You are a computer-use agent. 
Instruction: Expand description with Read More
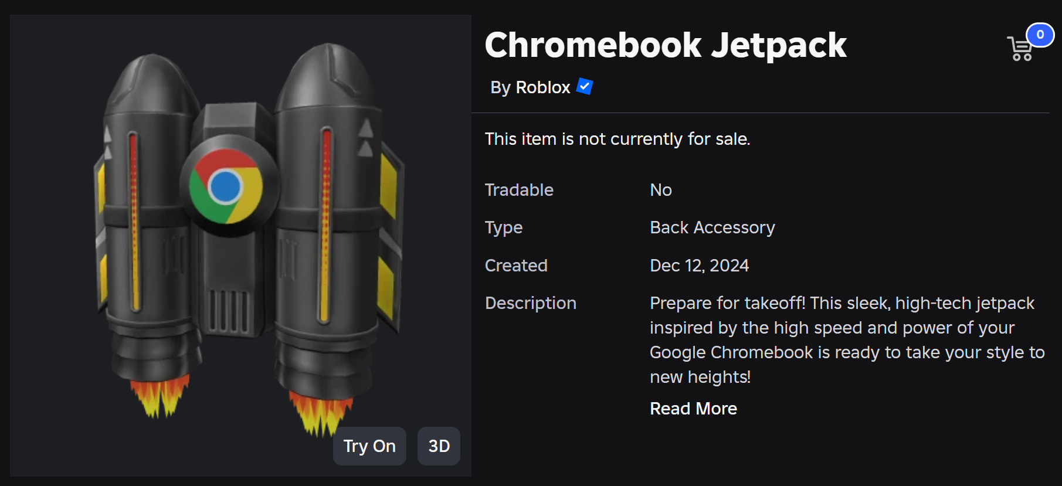(x=693, y=409)
